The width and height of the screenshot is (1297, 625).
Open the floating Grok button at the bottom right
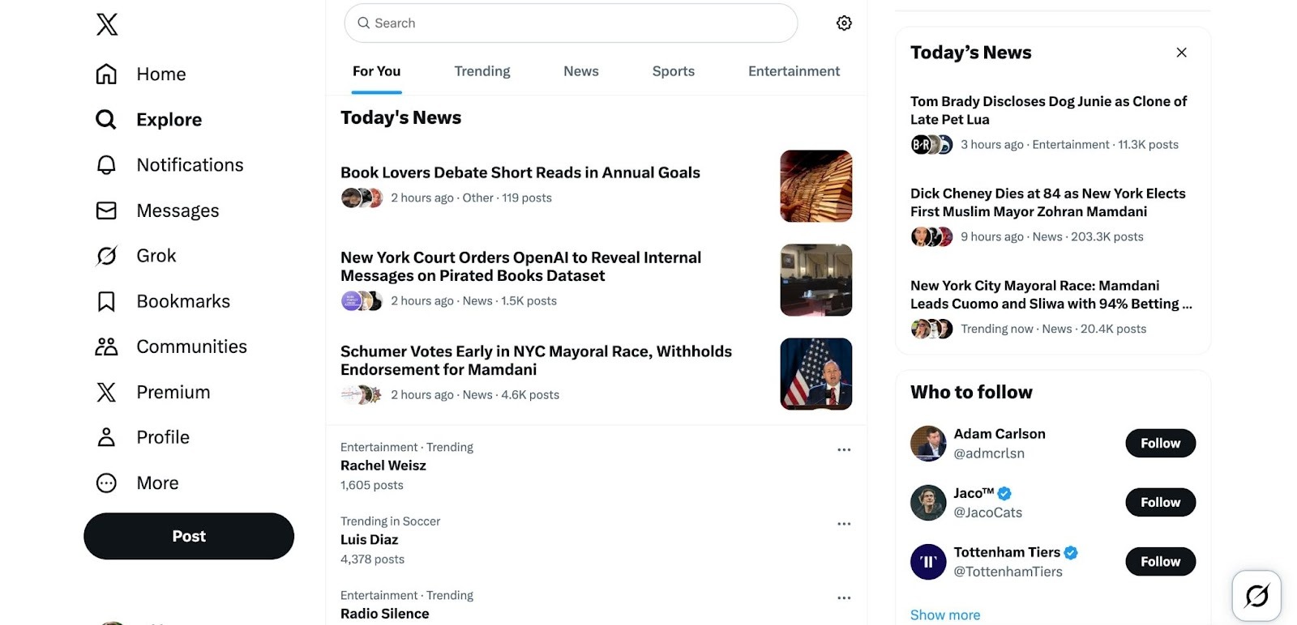[x=1256, y=597]
